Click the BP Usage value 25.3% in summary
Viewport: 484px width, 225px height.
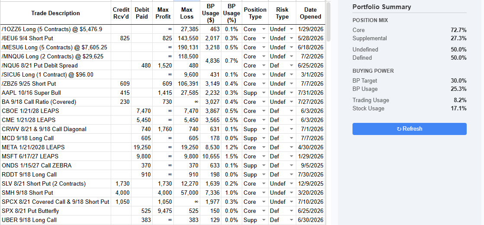458,89
